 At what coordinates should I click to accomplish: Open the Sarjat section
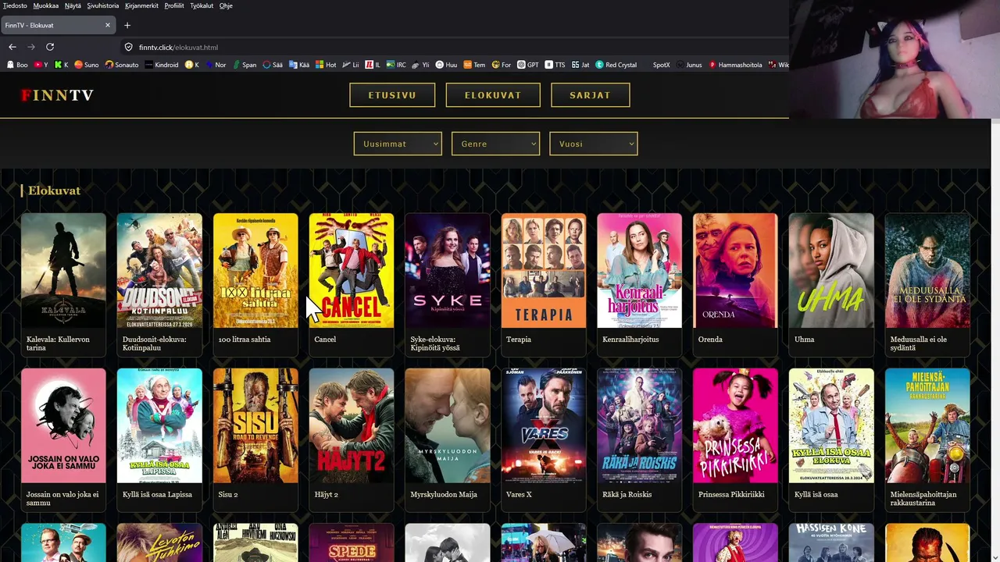click(591, 95)
